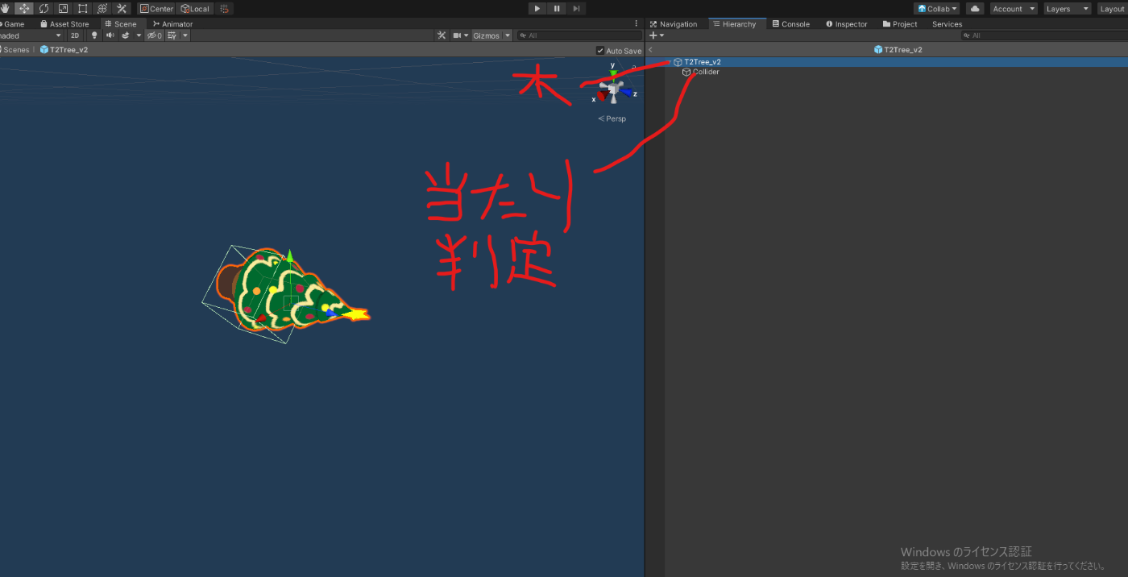This screenshot has height=577, width=1128.
Task: Toggle Gizmos button
Action: click(x=487, y=35)
